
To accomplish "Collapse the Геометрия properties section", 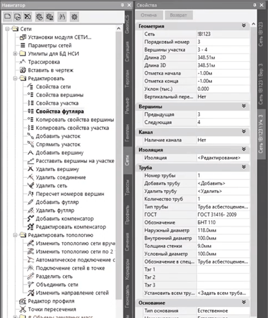I will 244,26.
